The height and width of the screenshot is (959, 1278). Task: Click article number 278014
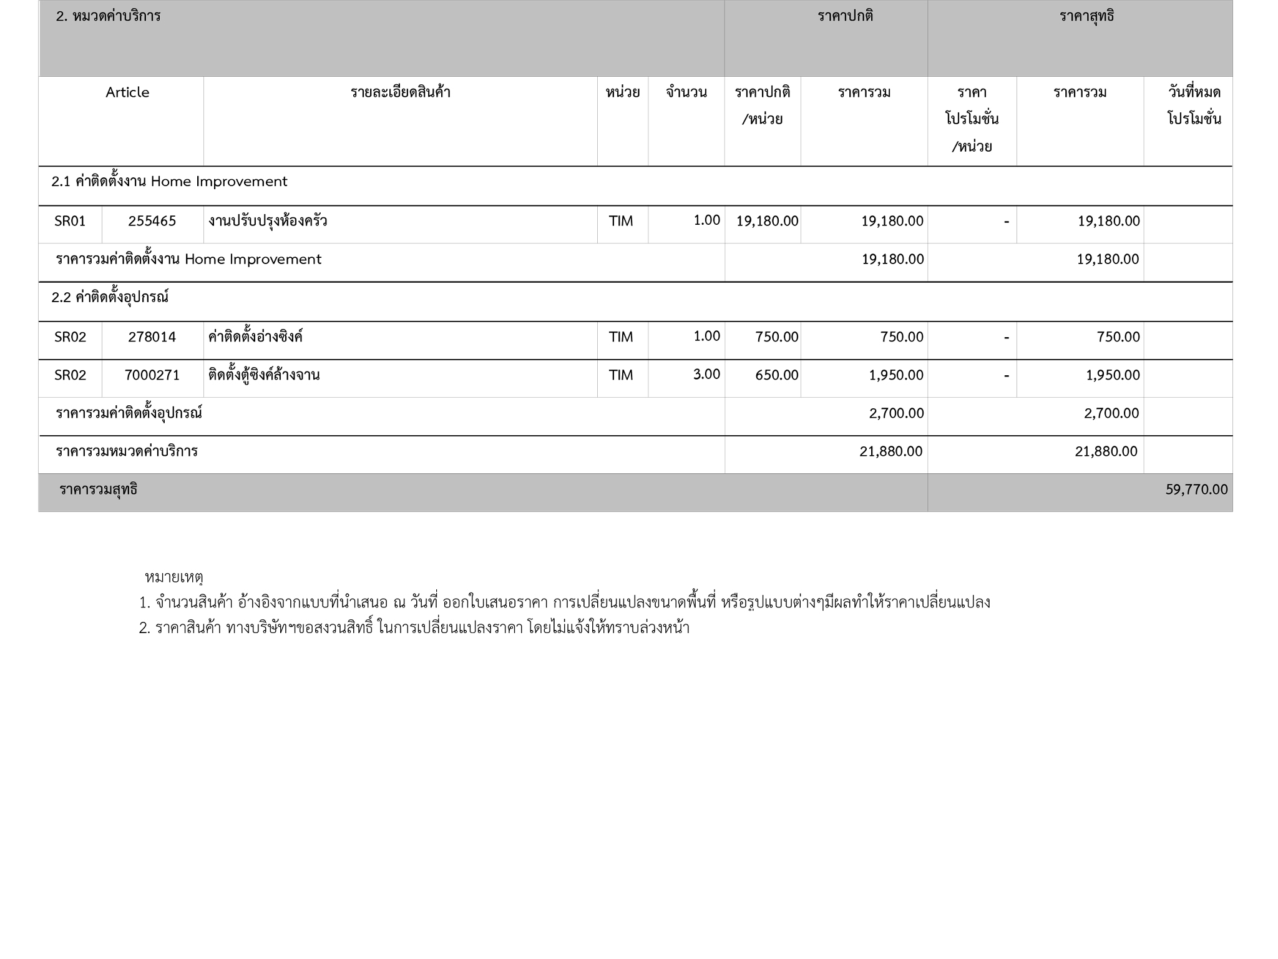pos(152,337)
